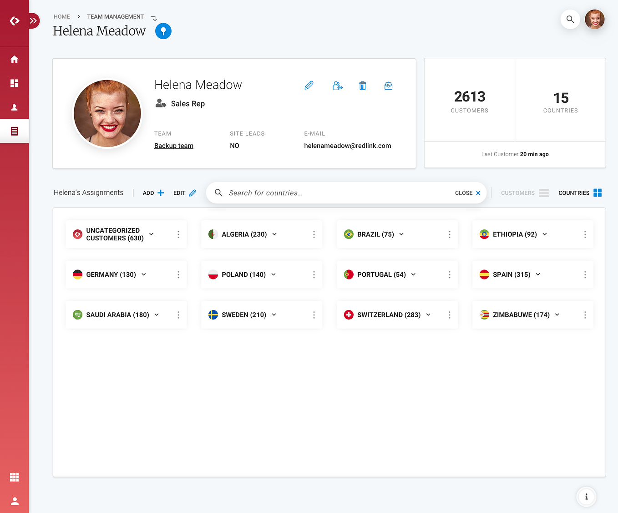Screen dimensions: 618x513
Task: Open the Spain card's three-dot menu
Action: click(x=585, y=274)
